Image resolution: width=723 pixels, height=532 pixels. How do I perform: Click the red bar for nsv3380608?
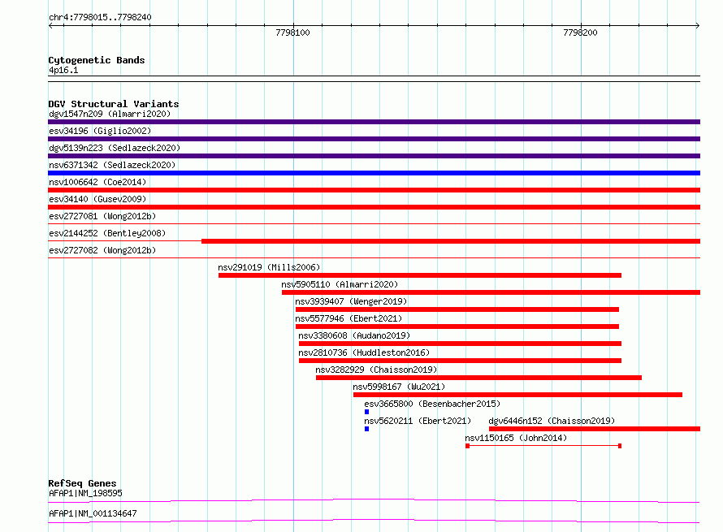460,344
